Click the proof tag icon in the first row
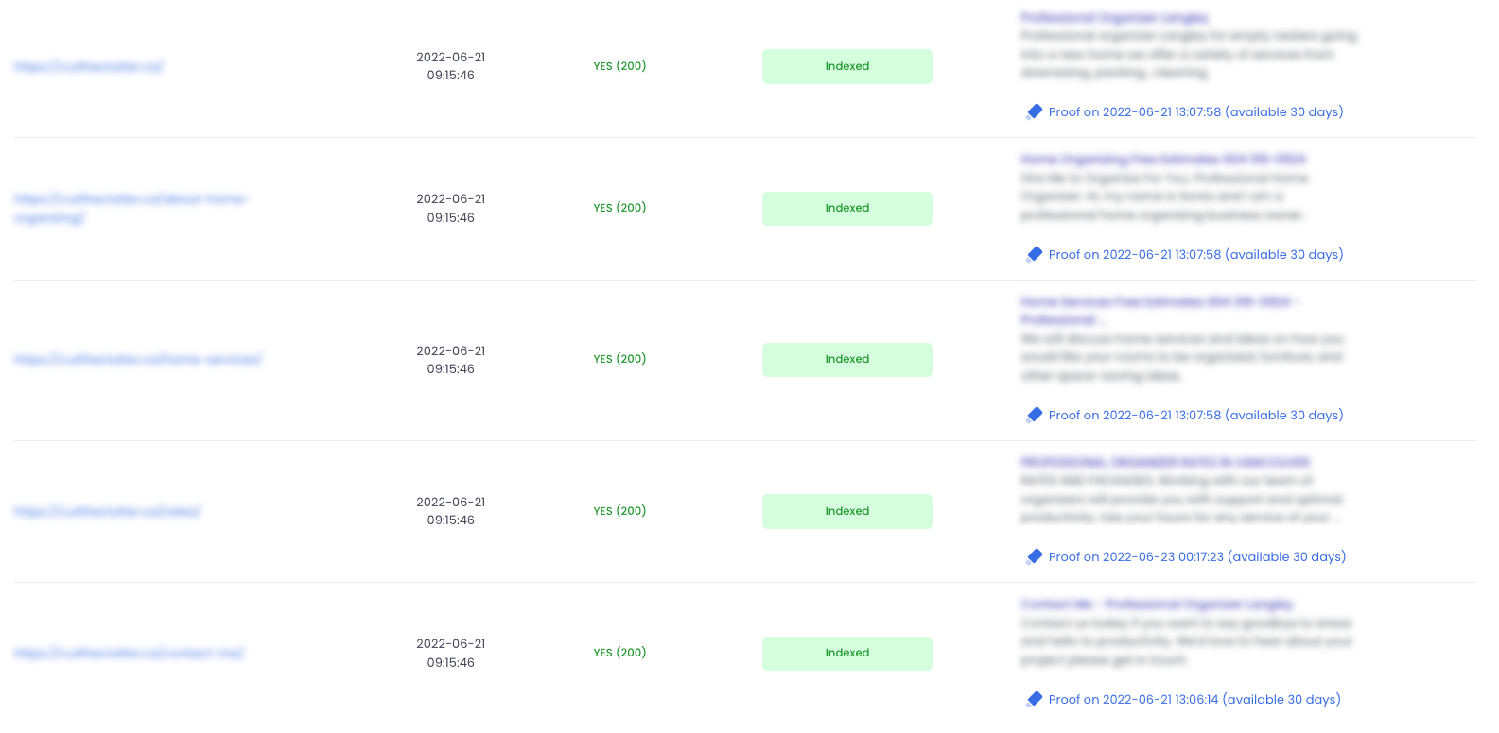 pyautogui.click(x=1034, y=112)
